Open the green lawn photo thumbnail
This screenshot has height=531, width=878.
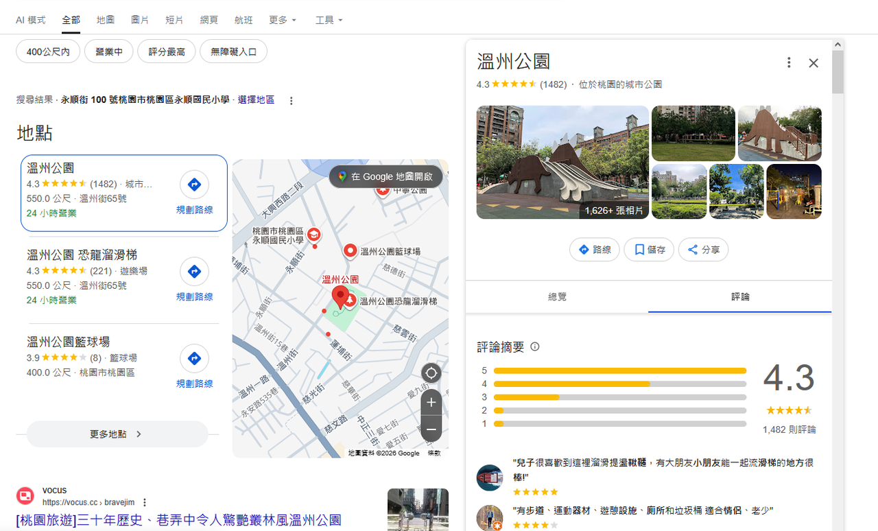click(x=693, y=133)
